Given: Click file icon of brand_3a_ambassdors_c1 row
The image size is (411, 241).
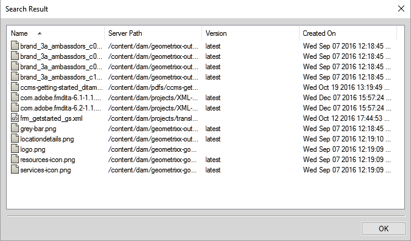Looking at the screenshot, I should pyautogui.click(x=15, y=77).
